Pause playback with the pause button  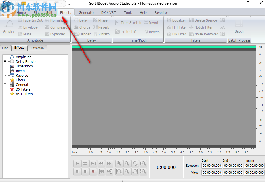[85, 172]
